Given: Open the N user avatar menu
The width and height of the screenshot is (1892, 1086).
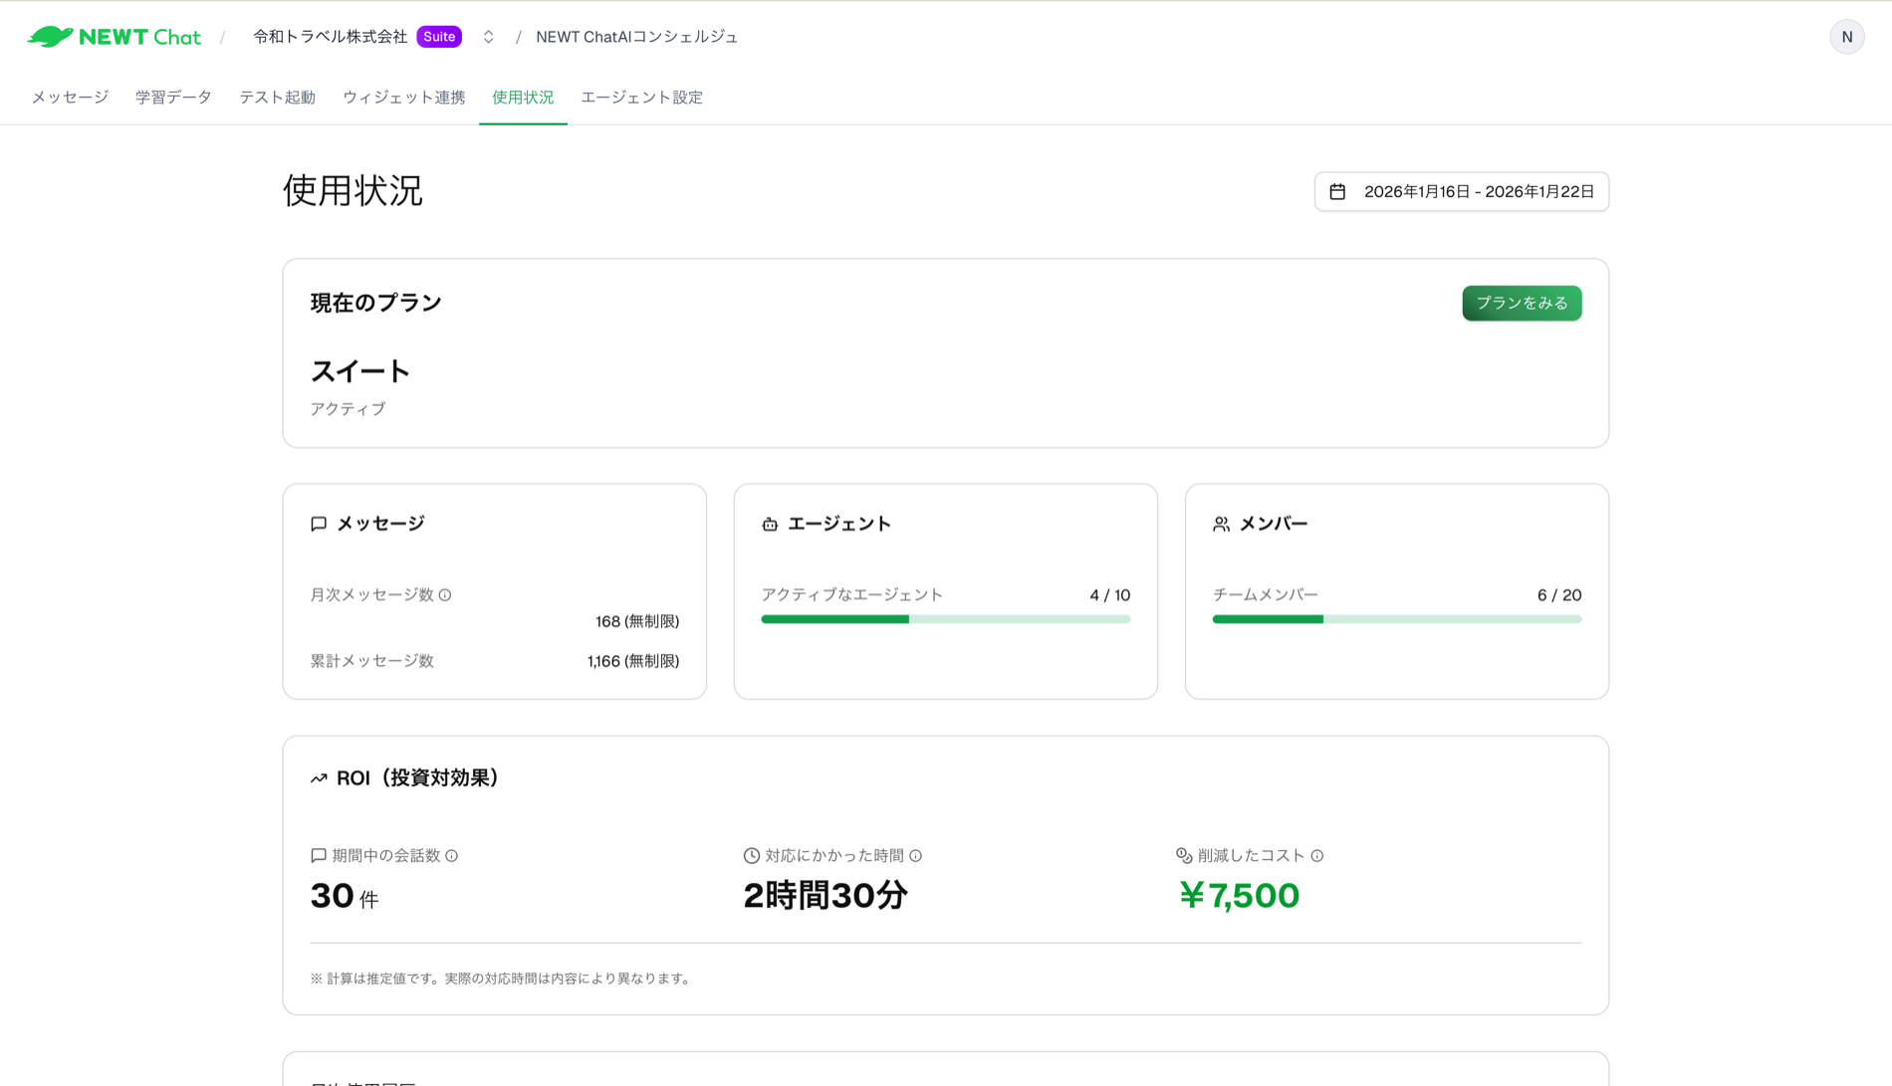Looking at the screenshot, I should click(x=1847, y=36).
